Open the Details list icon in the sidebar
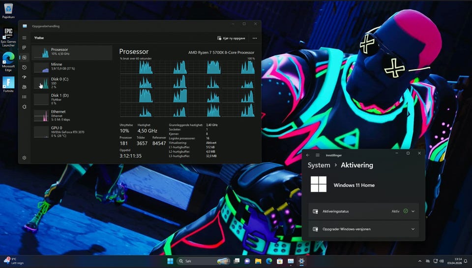The height and width of the screenshot is (268, 472). (24, 97)
